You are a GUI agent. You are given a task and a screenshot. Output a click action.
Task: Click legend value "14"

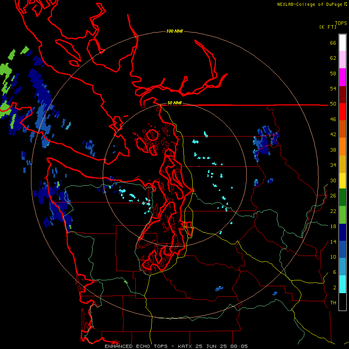click(x=333, y=242)
